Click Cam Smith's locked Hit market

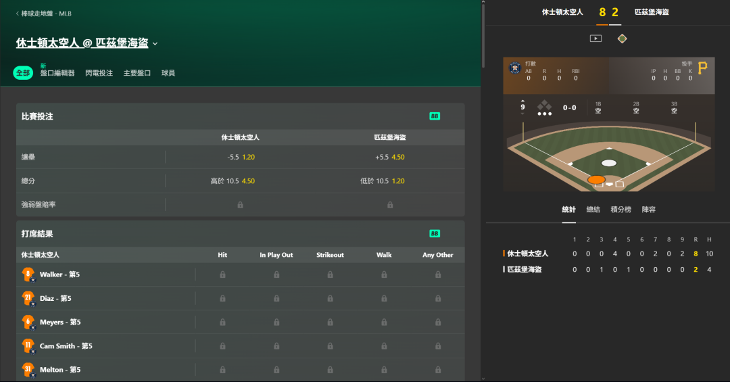pyautogui.click(x=222, y=346)
